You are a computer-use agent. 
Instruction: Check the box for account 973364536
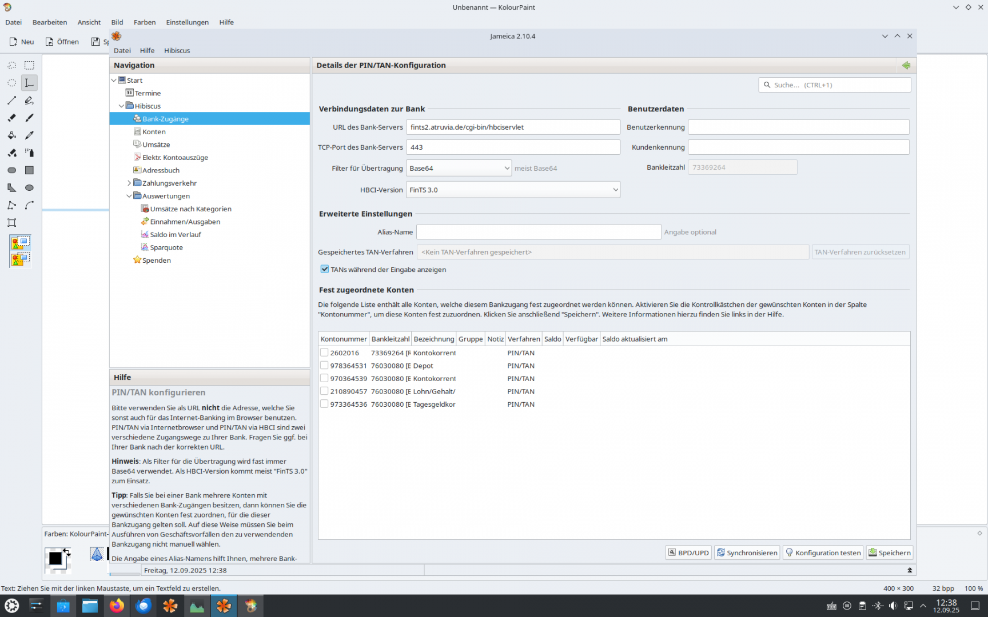(324, 404)
